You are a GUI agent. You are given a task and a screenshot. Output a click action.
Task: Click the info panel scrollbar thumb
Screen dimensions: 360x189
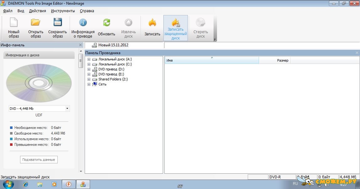pyautogui.click(x=81, y=61)
